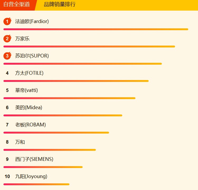
Task: Click the rank number 4
Action: click(x=7, y=73)
